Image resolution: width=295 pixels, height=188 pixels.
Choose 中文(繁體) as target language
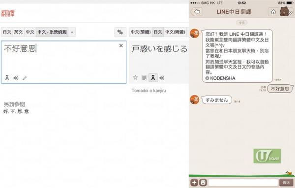point(141,32)
